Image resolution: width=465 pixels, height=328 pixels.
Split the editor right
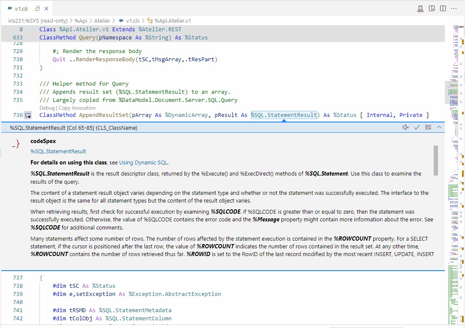tap(443, 9)
